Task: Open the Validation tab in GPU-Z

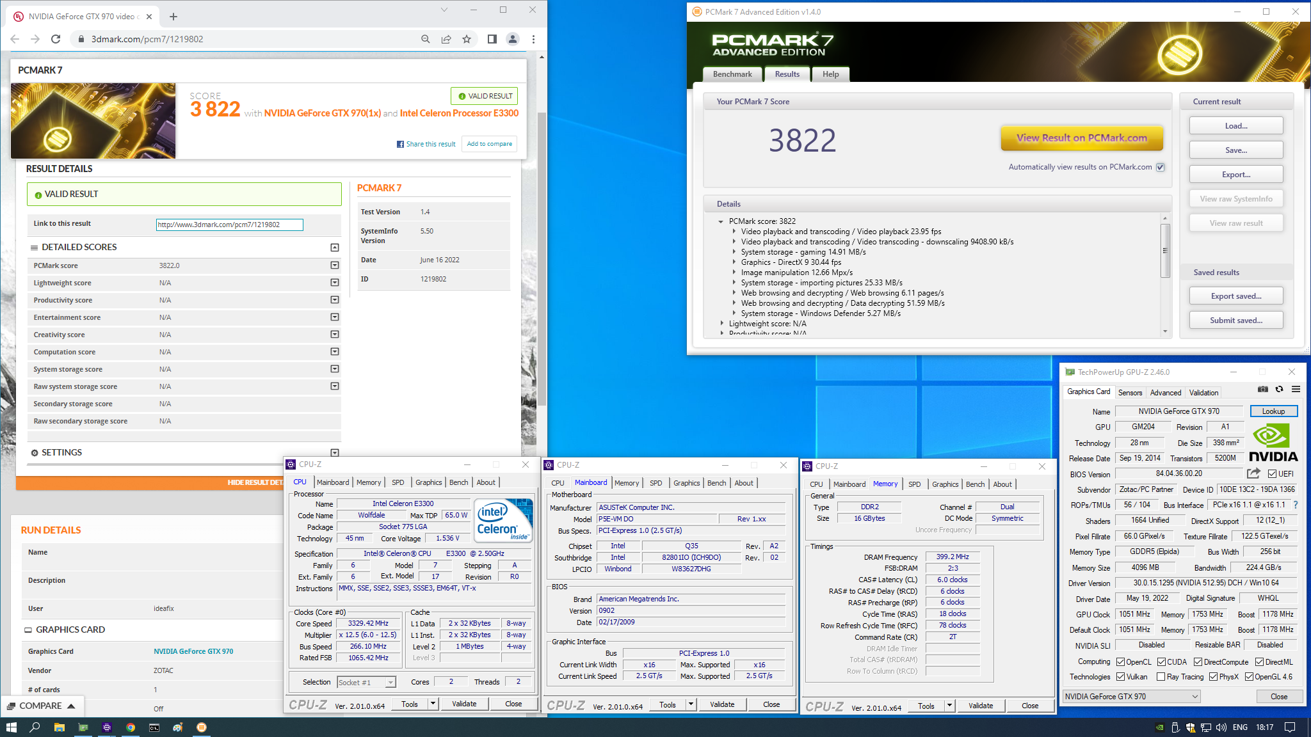Action: pyautogui.click(x=1203, y=393)
